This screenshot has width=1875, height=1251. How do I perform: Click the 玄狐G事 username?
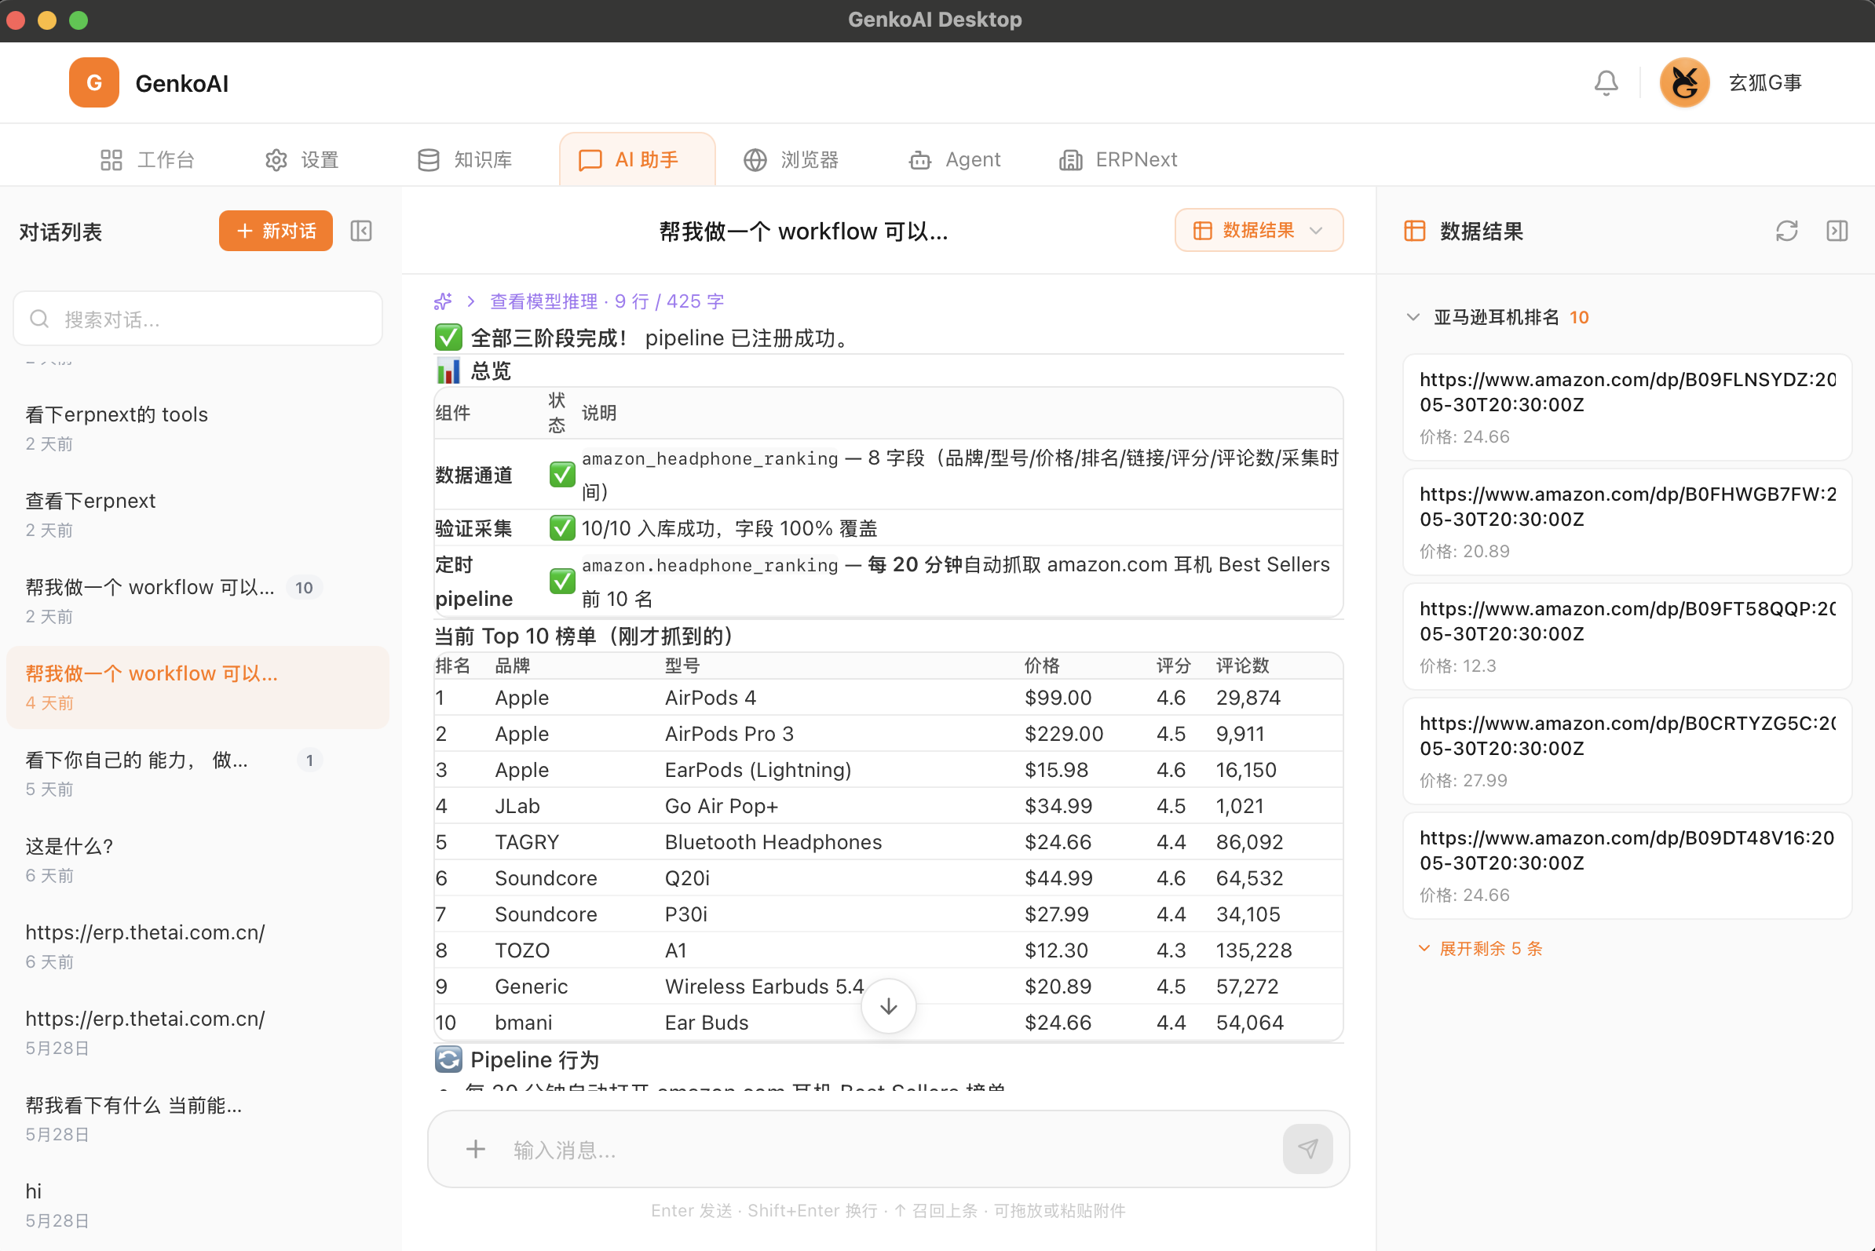(1765, 83)
